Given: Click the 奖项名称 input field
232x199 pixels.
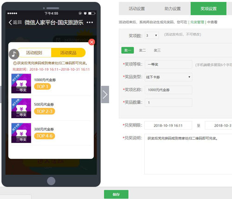Looking at the screenshot, I should [x=168, y=90].
